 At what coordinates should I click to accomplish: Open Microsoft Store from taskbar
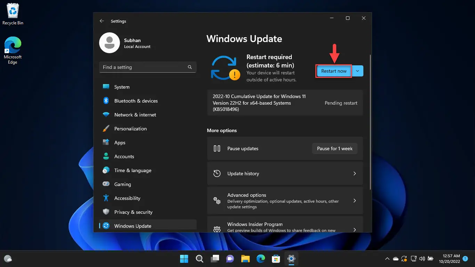tap(276, 259)
